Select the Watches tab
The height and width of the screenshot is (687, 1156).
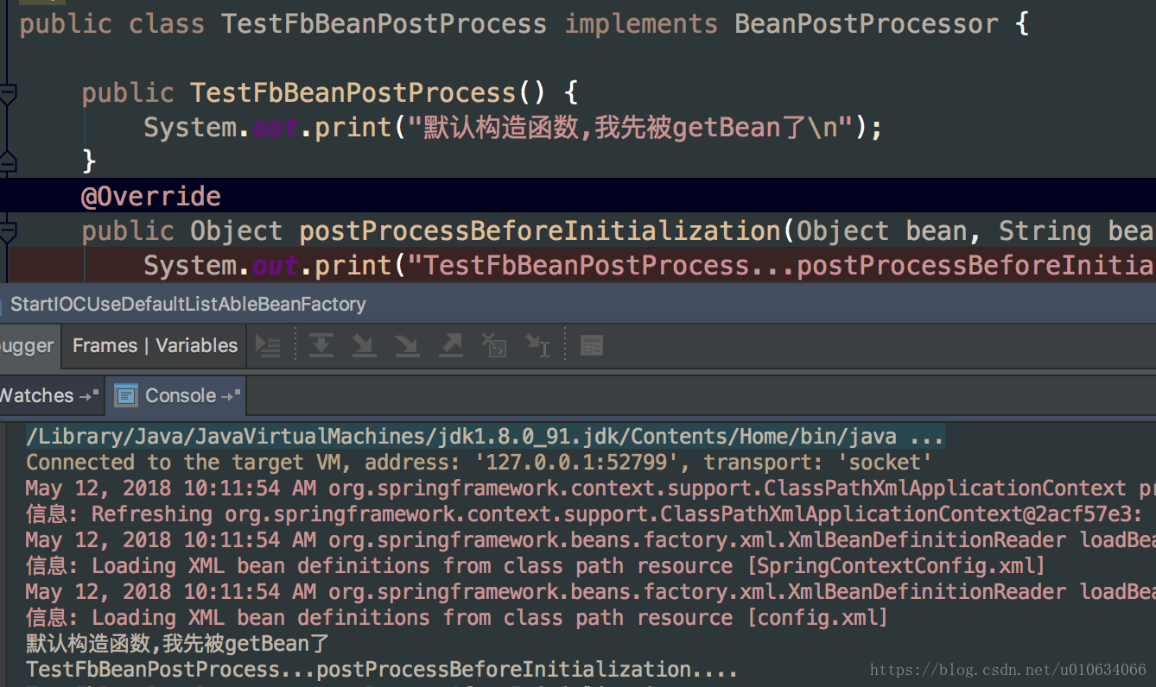pos(51,396)
